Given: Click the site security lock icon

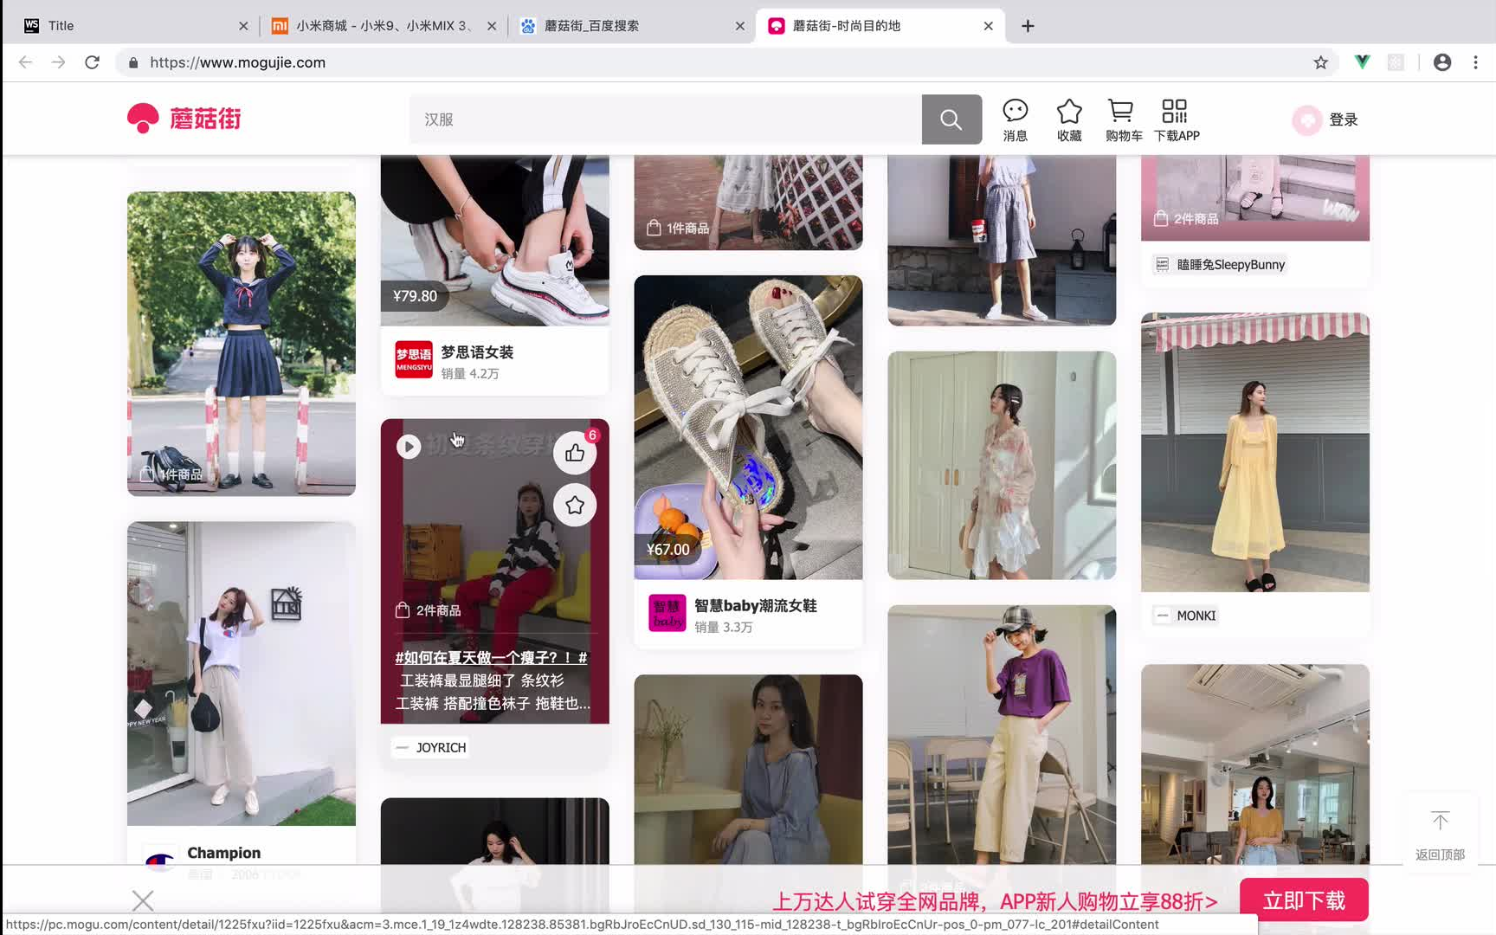Looking at the screenshot, I should tap(132, 62).
